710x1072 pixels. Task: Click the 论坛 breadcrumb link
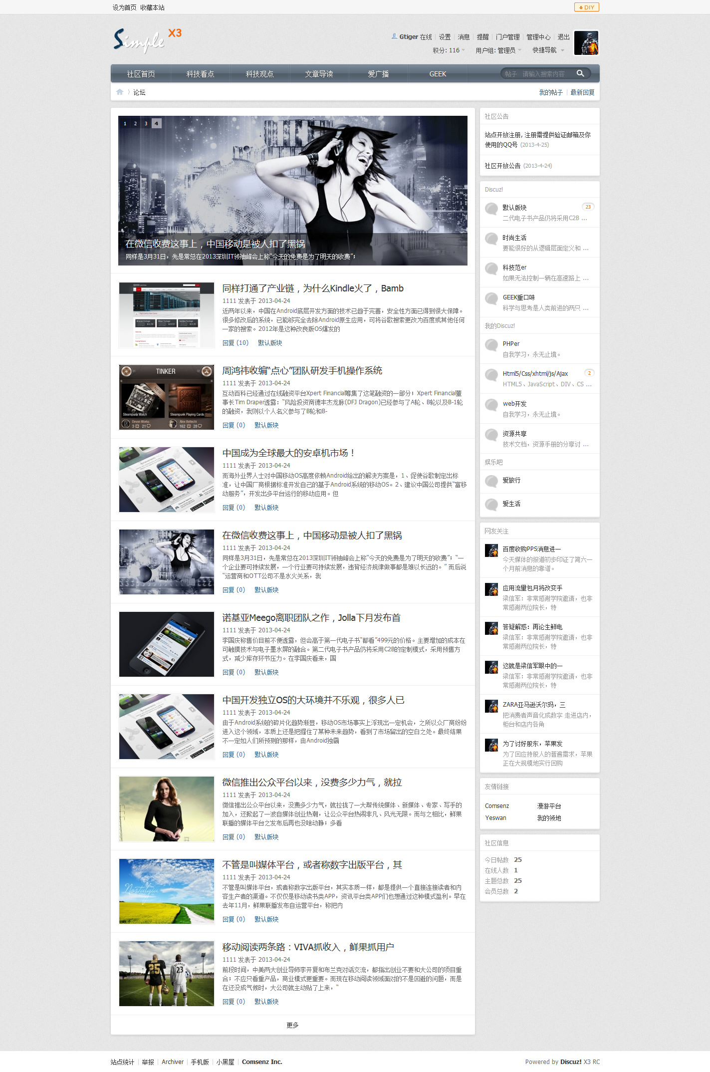(139, 92)
